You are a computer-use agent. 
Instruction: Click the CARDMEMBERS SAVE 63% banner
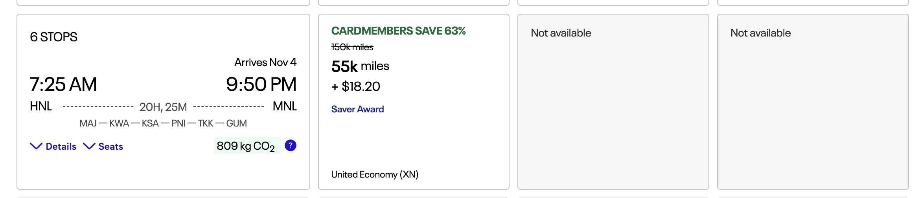[398, 31]
